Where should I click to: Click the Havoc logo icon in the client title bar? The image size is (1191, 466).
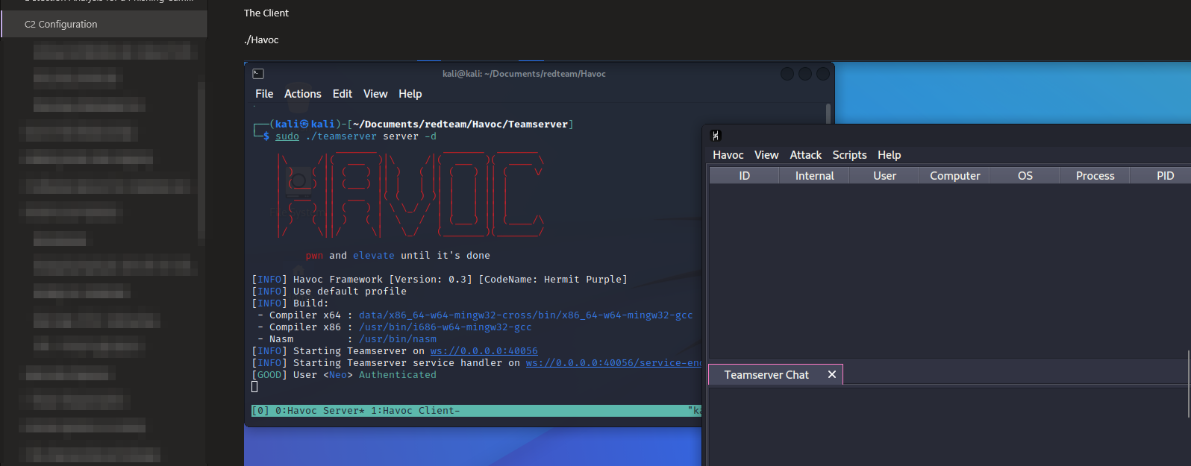click(716, 135)
